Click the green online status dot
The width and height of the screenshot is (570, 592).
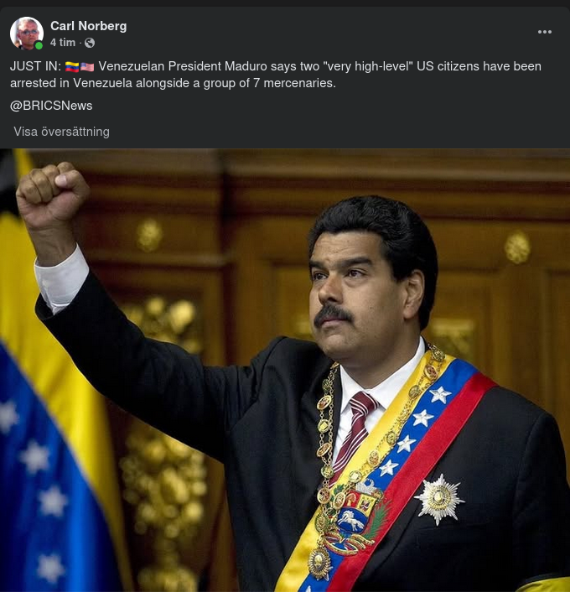pos(39,45)
